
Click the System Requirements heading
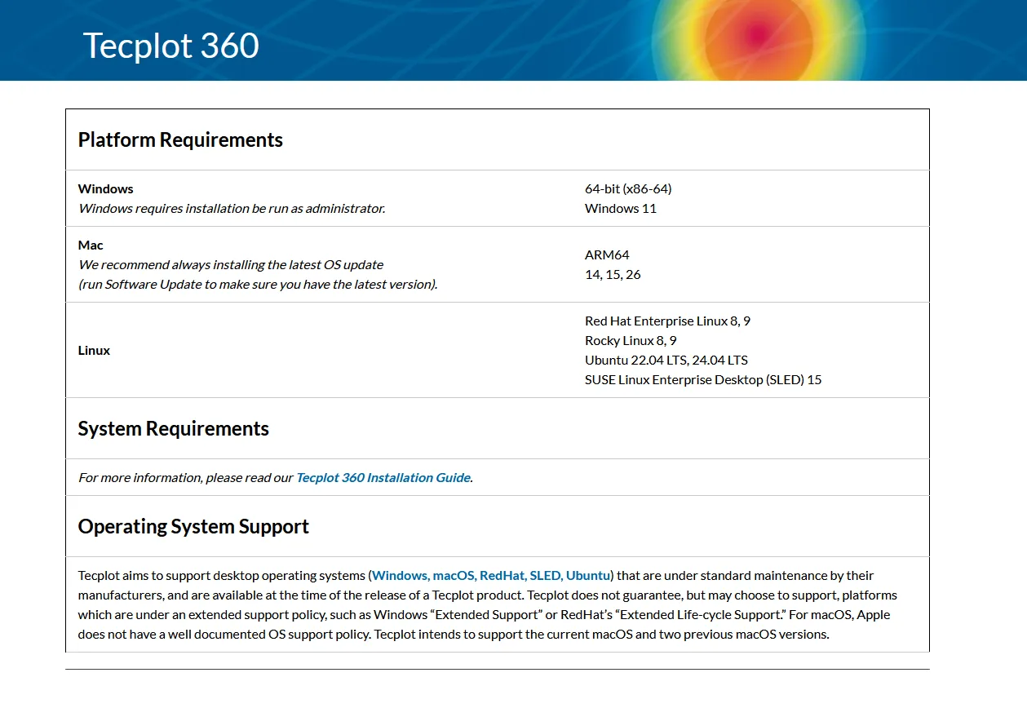(173, 427)
